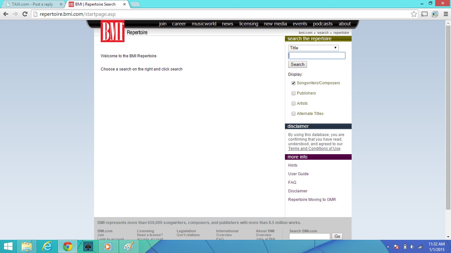Click the Overview link under About BMI

coord(263,235)
